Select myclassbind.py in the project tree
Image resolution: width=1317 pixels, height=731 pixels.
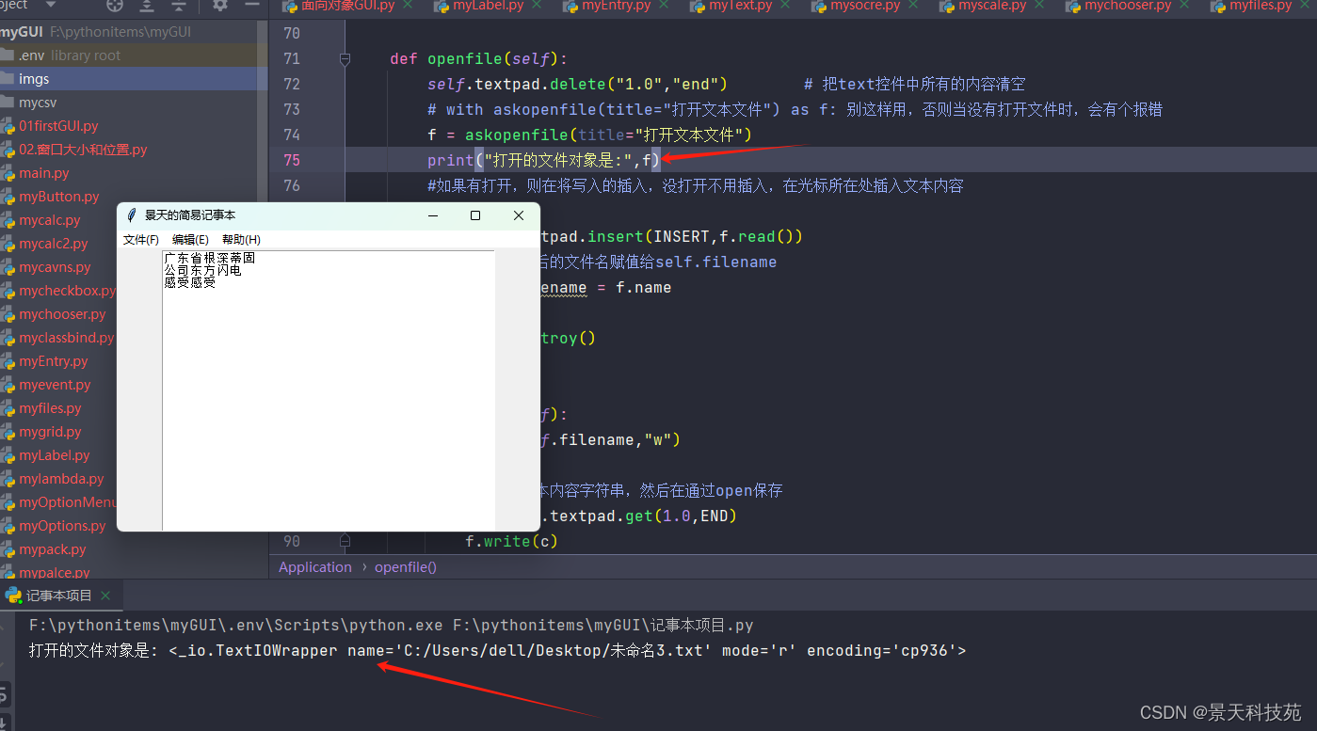point(66,338)
